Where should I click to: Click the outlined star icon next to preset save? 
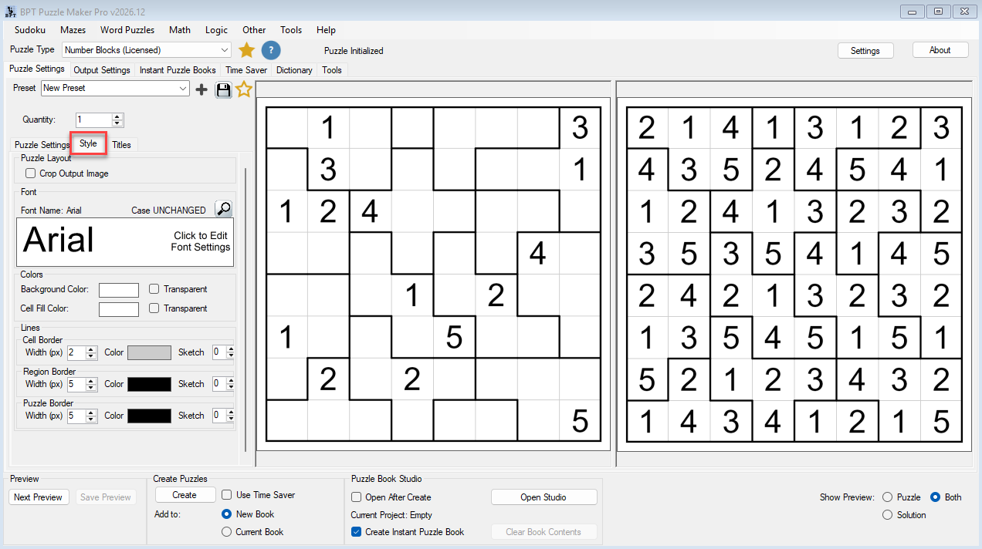[244, 89]
